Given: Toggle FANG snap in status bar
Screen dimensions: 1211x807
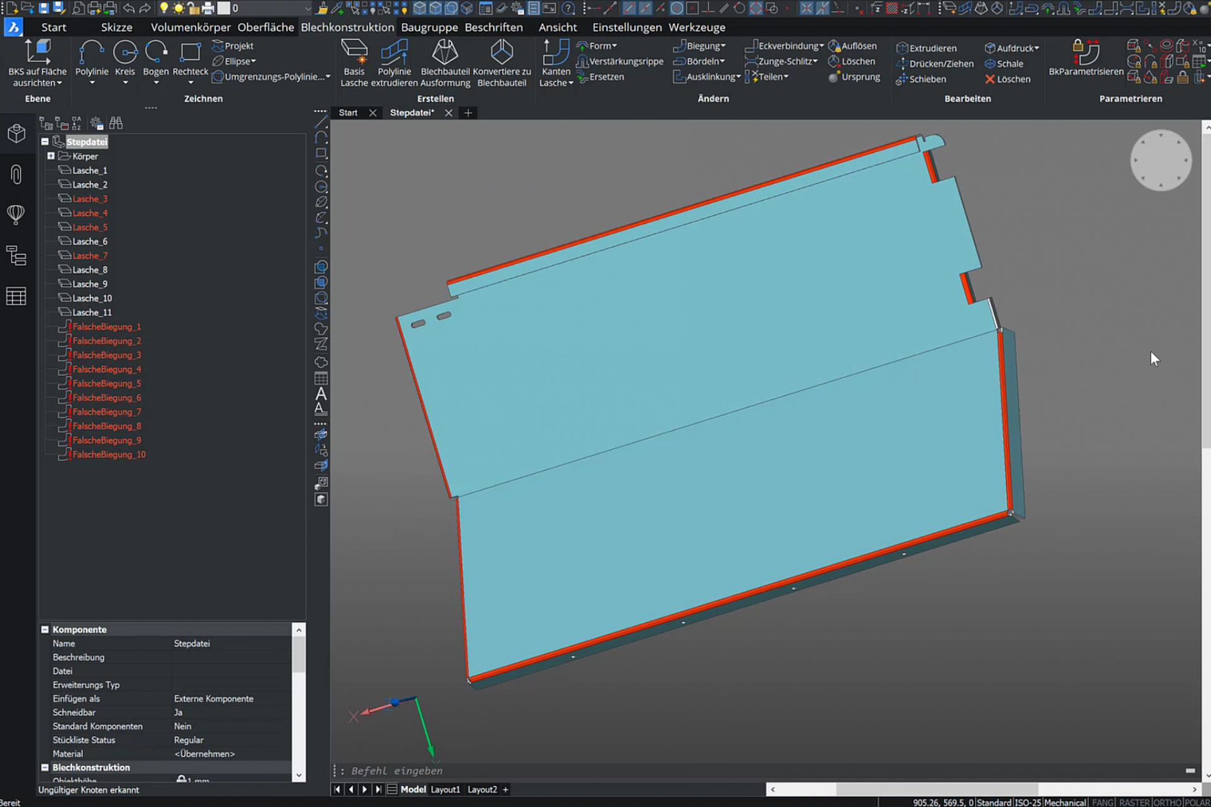Looking at the screenshot, I should pos(1103,803).
